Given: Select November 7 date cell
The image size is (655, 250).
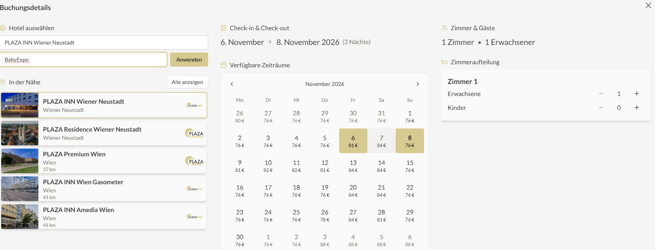Looking at the screenshot, I should [381, 141].
